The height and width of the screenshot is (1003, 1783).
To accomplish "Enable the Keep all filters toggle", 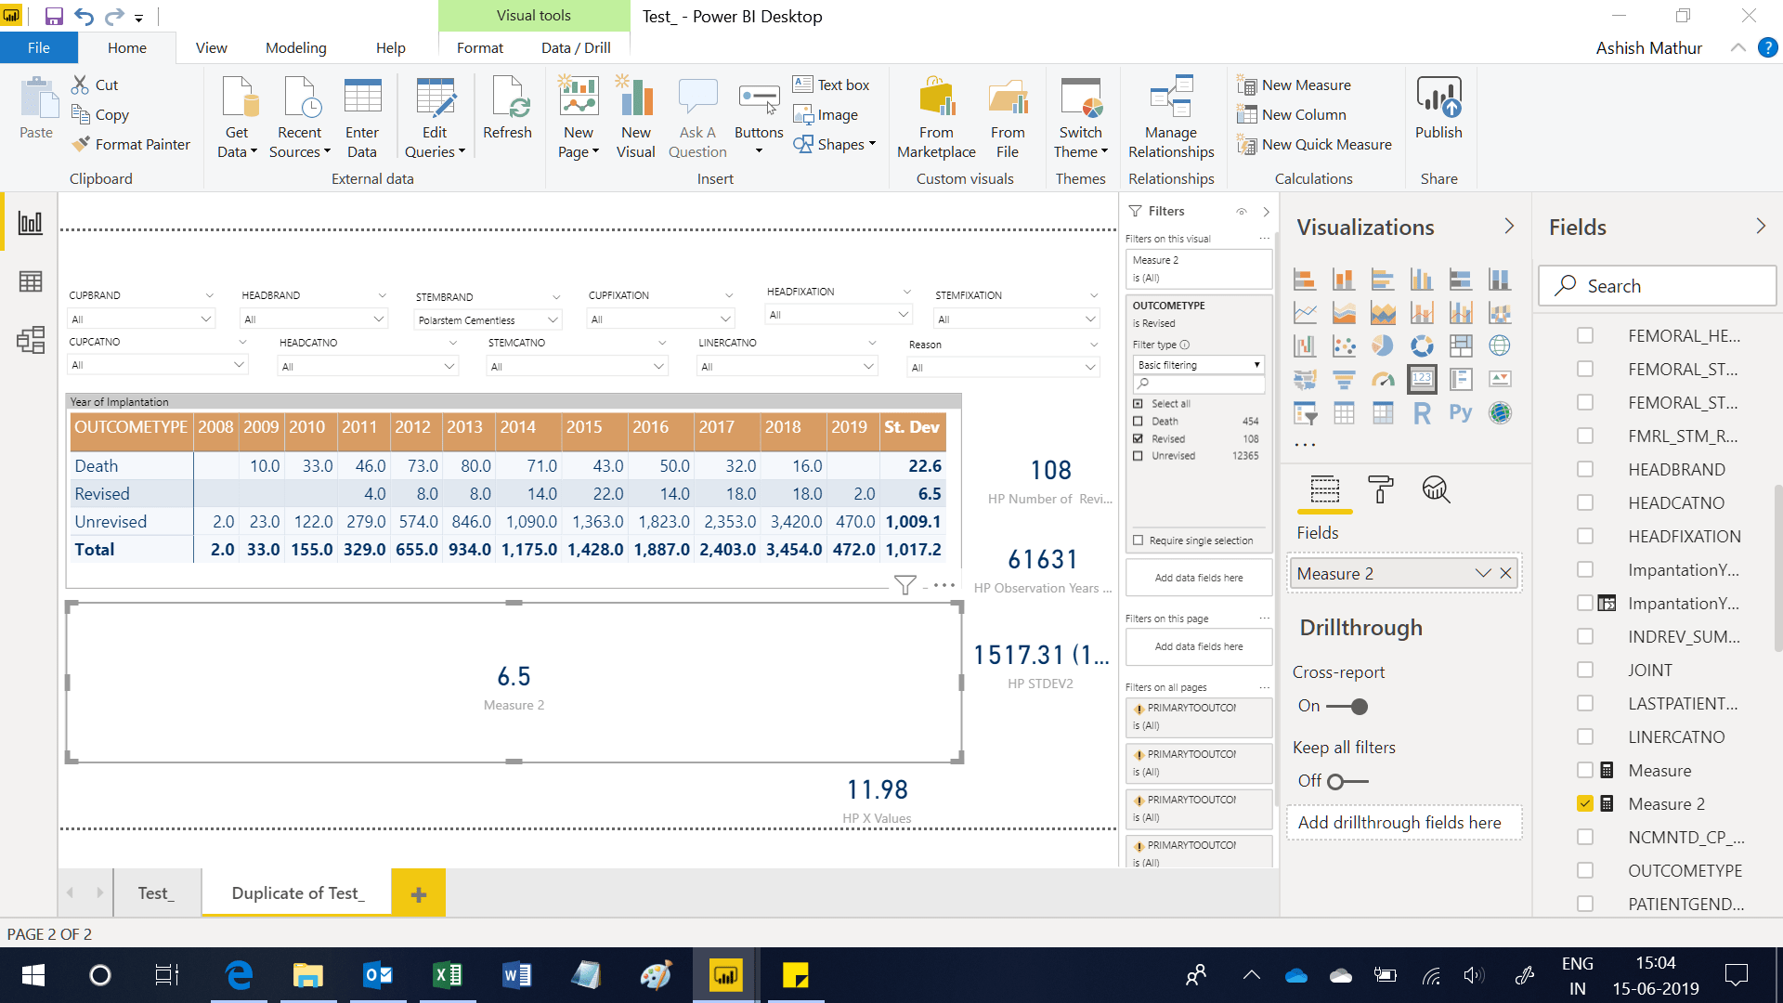I will coord(1347,782).
